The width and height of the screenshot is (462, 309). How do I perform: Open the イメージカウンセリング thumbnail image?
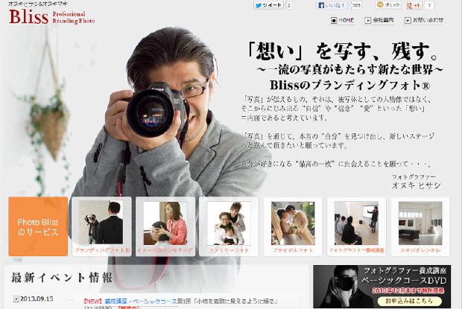pyautogui.click(x=165, y=223)
